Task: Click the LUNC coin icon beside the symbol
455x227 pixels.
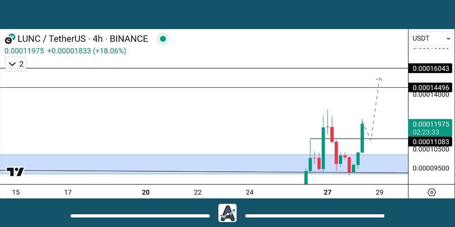Action: 10,39
